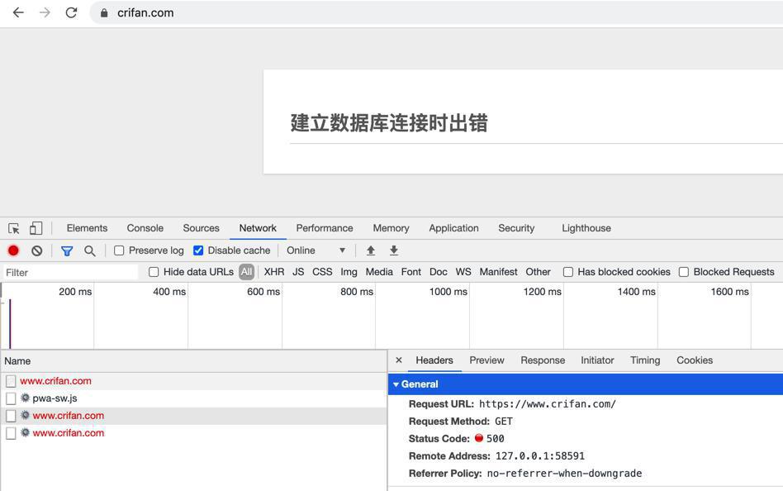Viewport: 783px width, 491px height.
Task: Filter requests by Other
Action: click(538, 272)
